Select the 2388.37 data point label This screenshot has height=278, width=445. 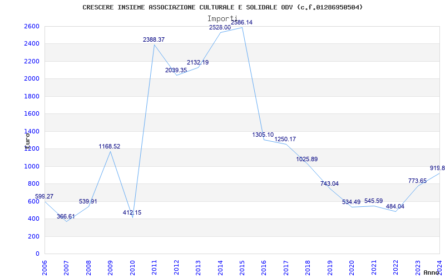coord(154,39)
